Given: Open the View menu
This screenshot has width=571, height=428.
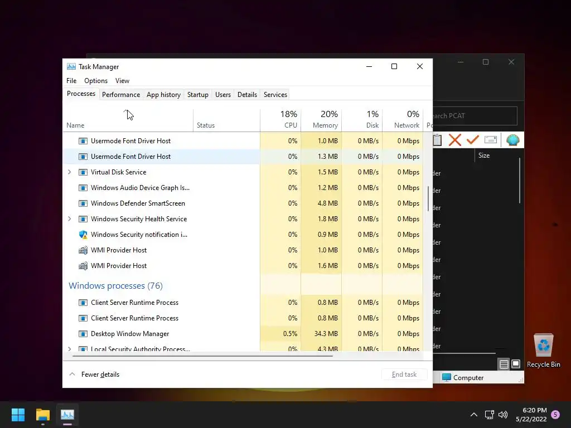Looking at the screenshot, I should click(122, 81).
